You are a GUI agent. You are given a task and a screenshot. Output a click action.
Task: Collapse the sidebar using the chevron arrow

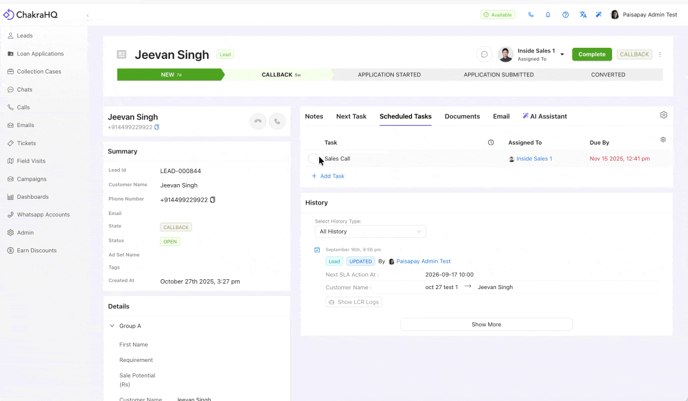(x=88, y=15)
